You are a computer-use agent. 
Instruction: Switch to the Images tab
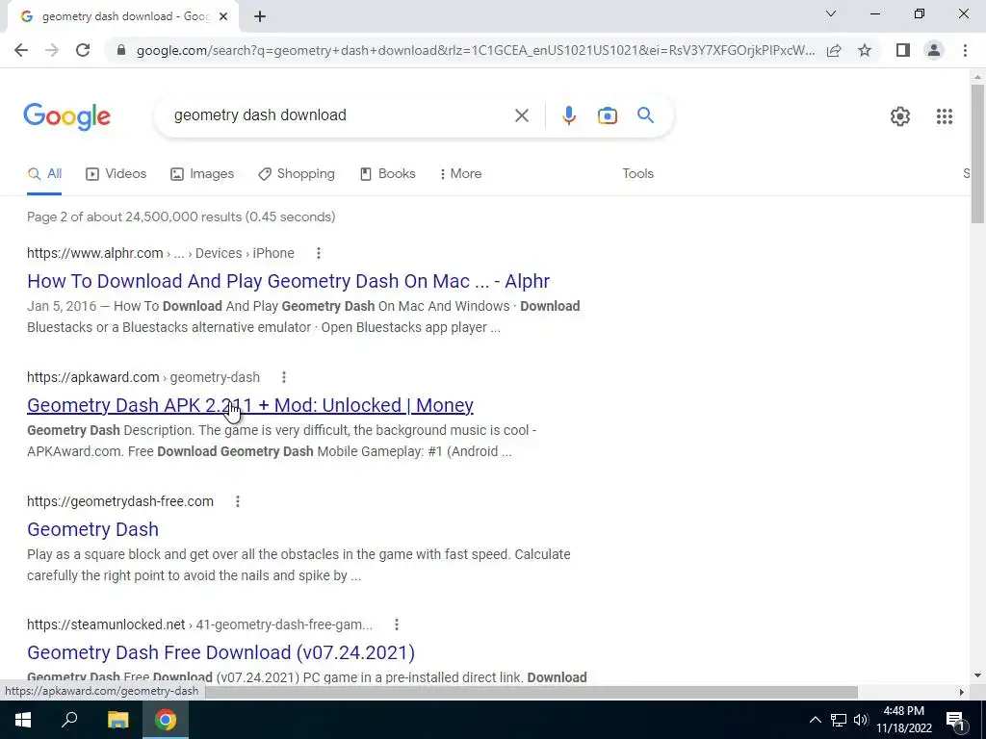click(x=202, y=174)
